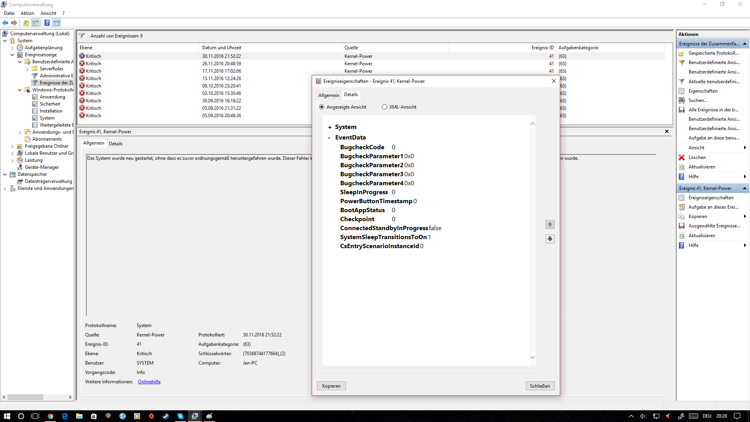Click the Kopieren button

point(331,386)
